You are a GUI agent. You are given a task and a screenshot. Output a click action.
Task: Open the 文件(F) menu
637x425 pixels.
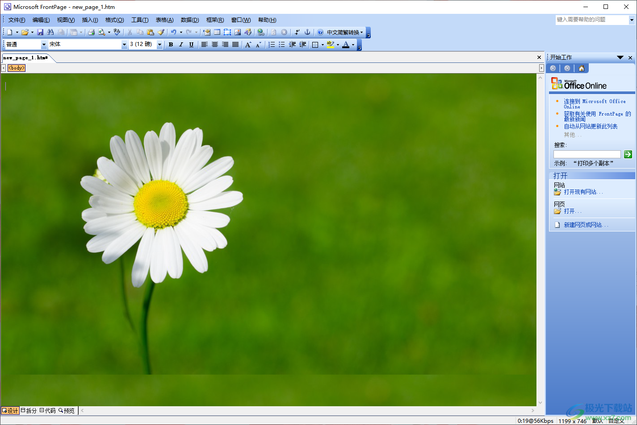click(17, 20)
